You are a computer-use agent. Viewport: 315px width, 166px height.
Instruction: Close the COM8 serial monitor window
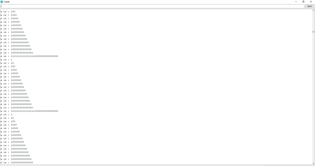(x=311, y=2)
